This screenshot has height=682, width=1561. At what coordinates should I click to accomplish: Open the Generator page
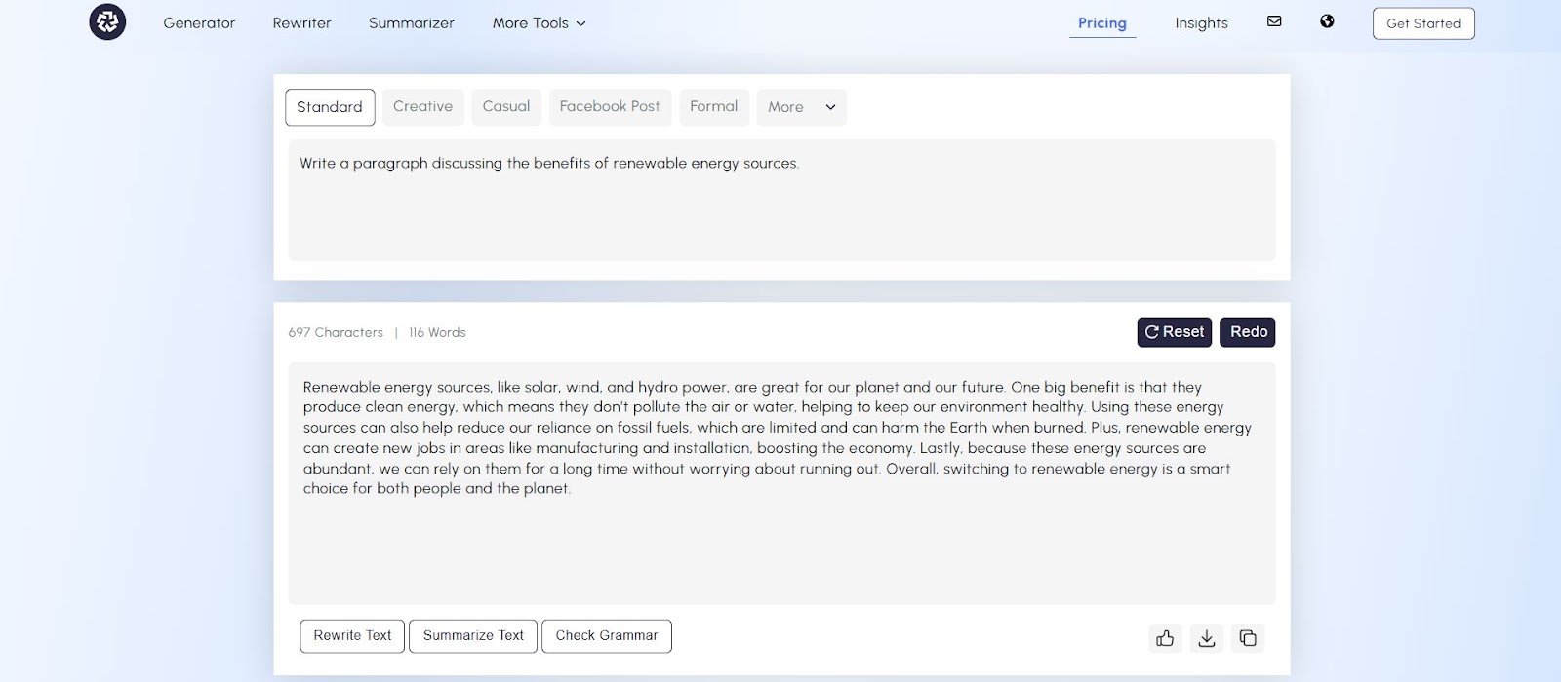click(199, 23)
